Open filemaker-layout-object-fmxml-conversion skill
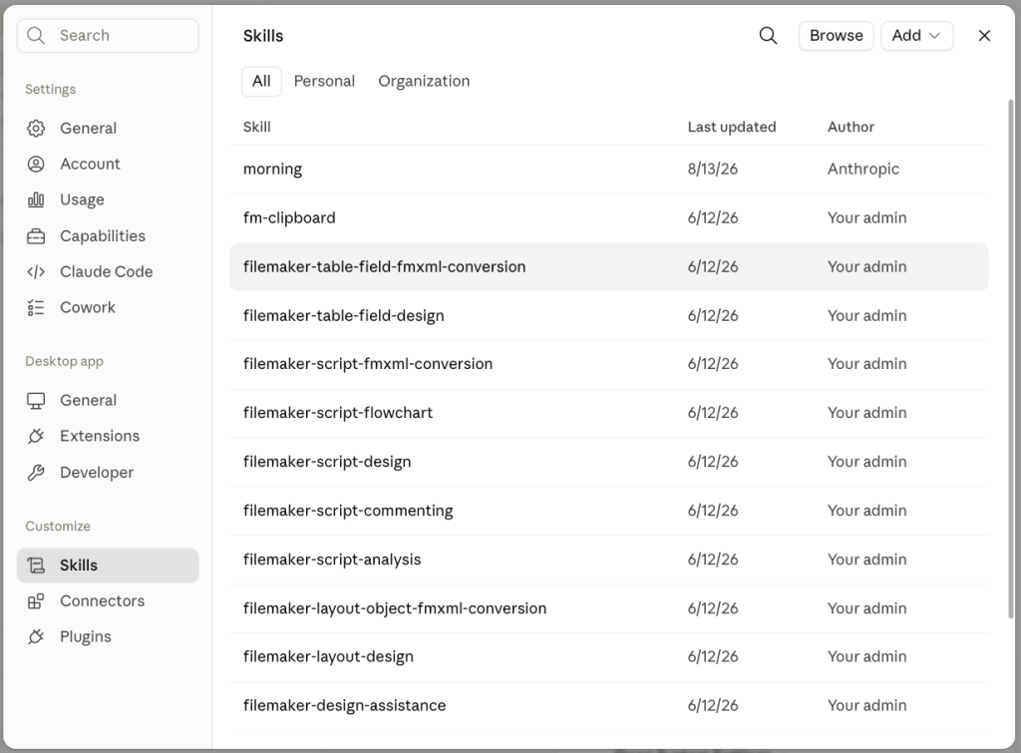The image size is (1021, 753). tap(609, 608)
